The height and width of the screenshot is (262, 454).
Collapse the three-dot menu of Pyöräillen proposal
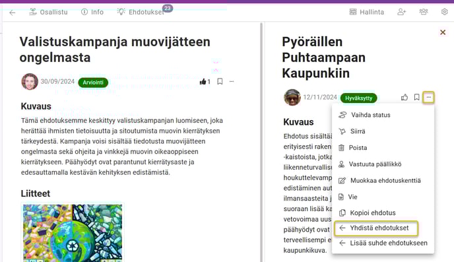428,97
